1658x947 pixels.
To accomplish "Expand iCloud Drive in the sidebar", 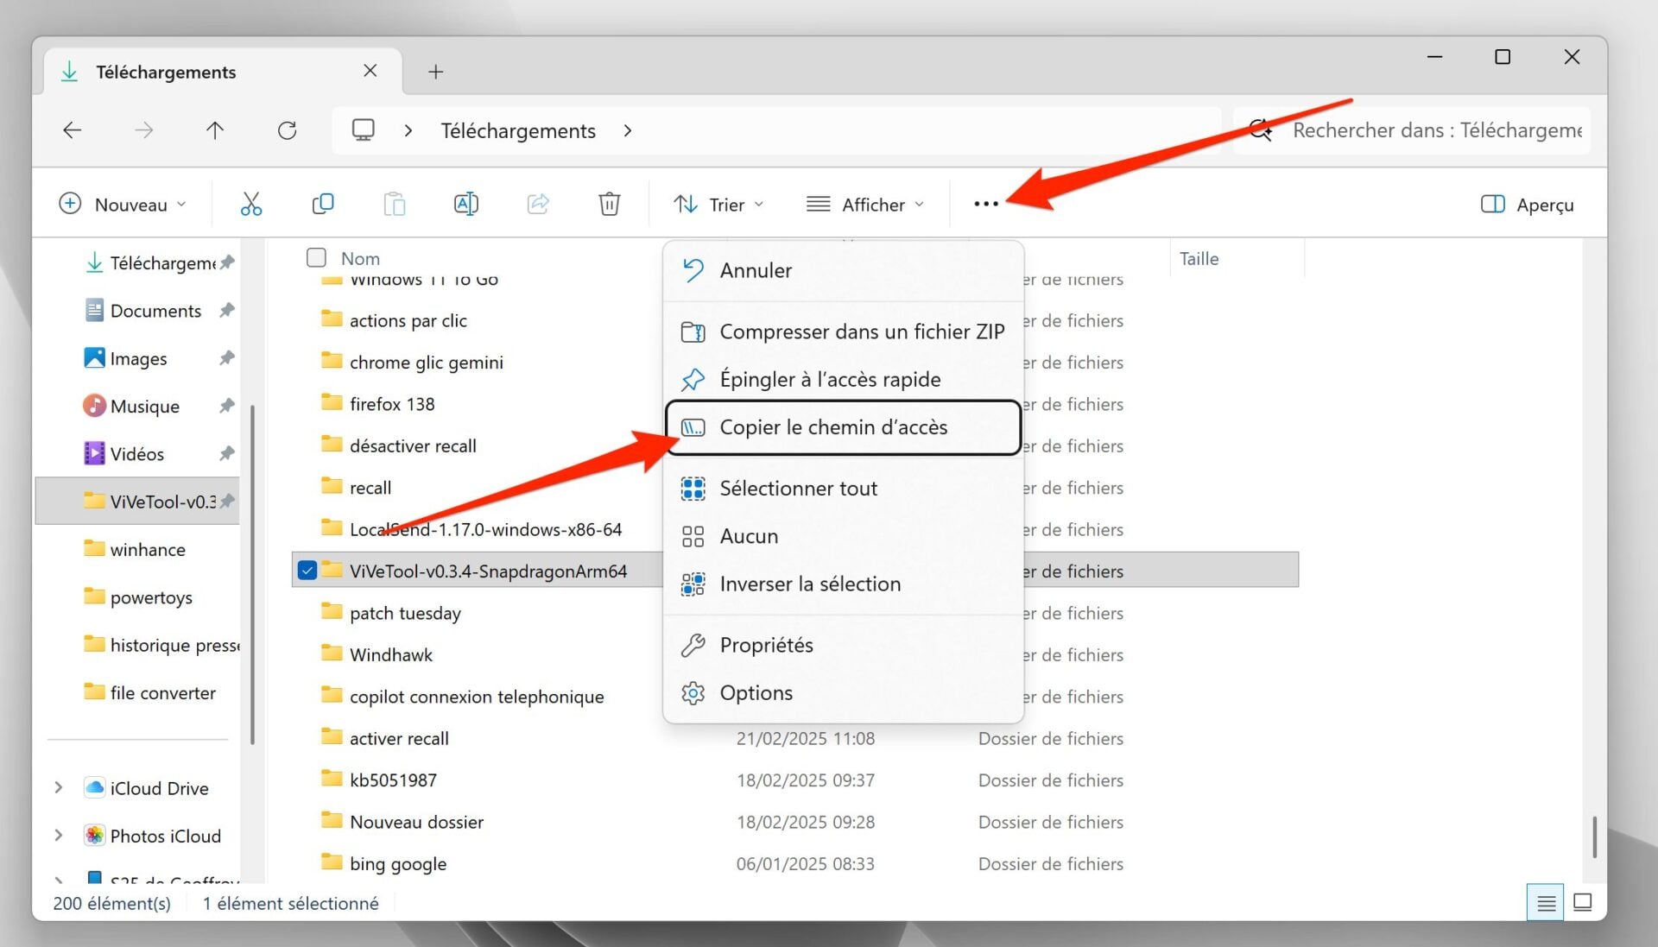I will 58,787.
